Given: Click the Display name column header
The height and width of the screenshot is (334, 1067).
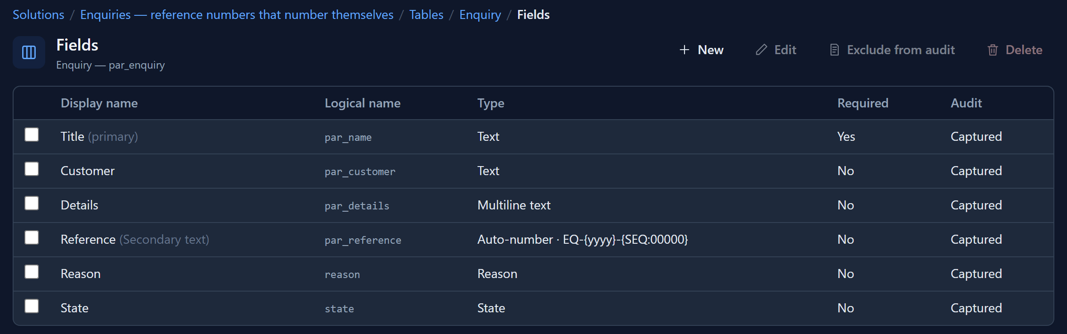Looking at the screenshot, I should [x=99, y=103].
